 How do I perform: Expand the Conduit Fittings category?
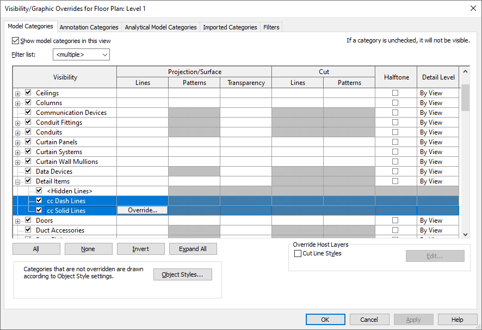[17, 123]
